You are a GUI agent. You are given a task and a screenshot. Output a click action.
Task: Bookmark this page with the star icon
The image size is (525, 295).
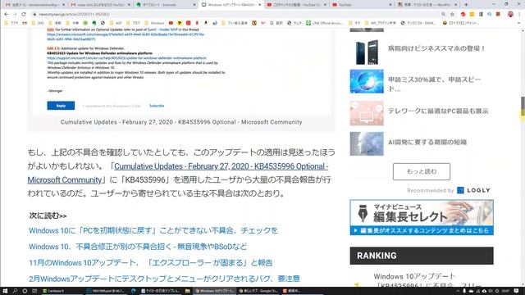[x=452, y=15]
